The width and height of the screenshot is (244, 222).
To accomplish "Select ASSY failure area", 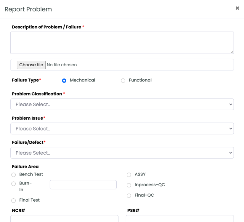I will tap(129, 175).
